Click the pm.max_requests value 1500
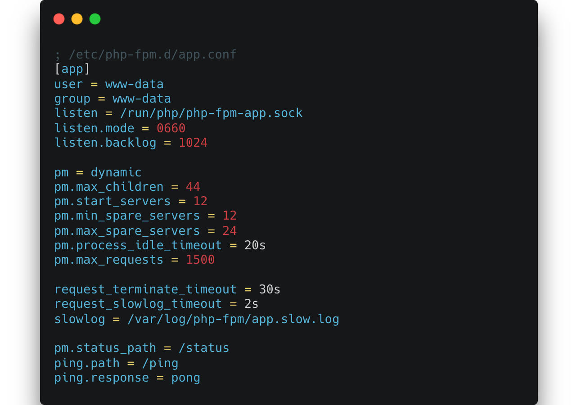Viewport: 577px width, 405px height. [200, 260]
